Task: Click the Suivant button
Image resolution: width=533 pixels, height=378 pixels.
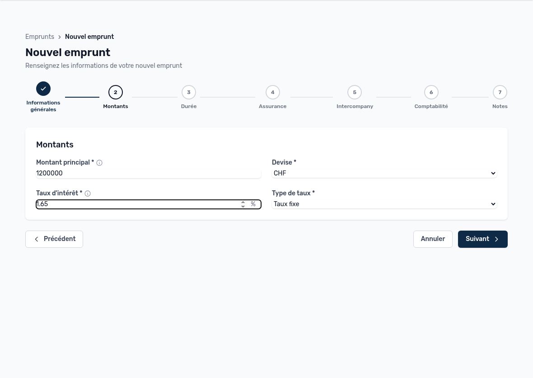Action: (483, 239)
